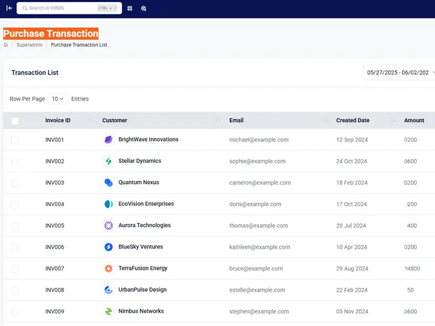Viewport: 435px width, 326px height.
Task: Click the BrightWave Innovations logo
Action: tap(108, 140)
